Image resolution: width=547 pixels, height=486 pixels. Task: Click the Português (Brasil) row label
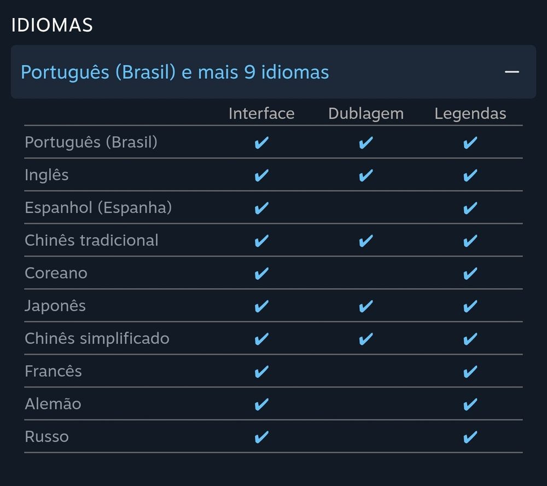pos(91,142)
